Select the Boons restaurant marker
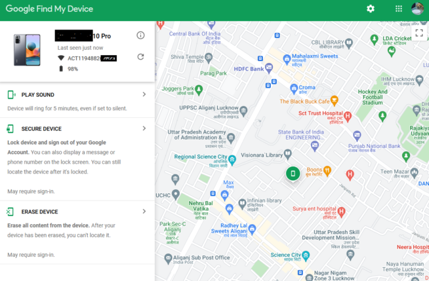Image resolution: width=429 pixels, height=281 pixels. coord(327,171)
